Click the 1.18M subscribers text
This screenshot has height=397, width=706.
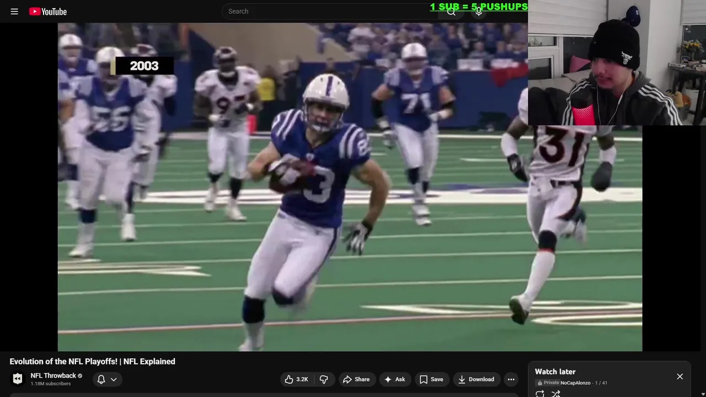pos(51,384)
